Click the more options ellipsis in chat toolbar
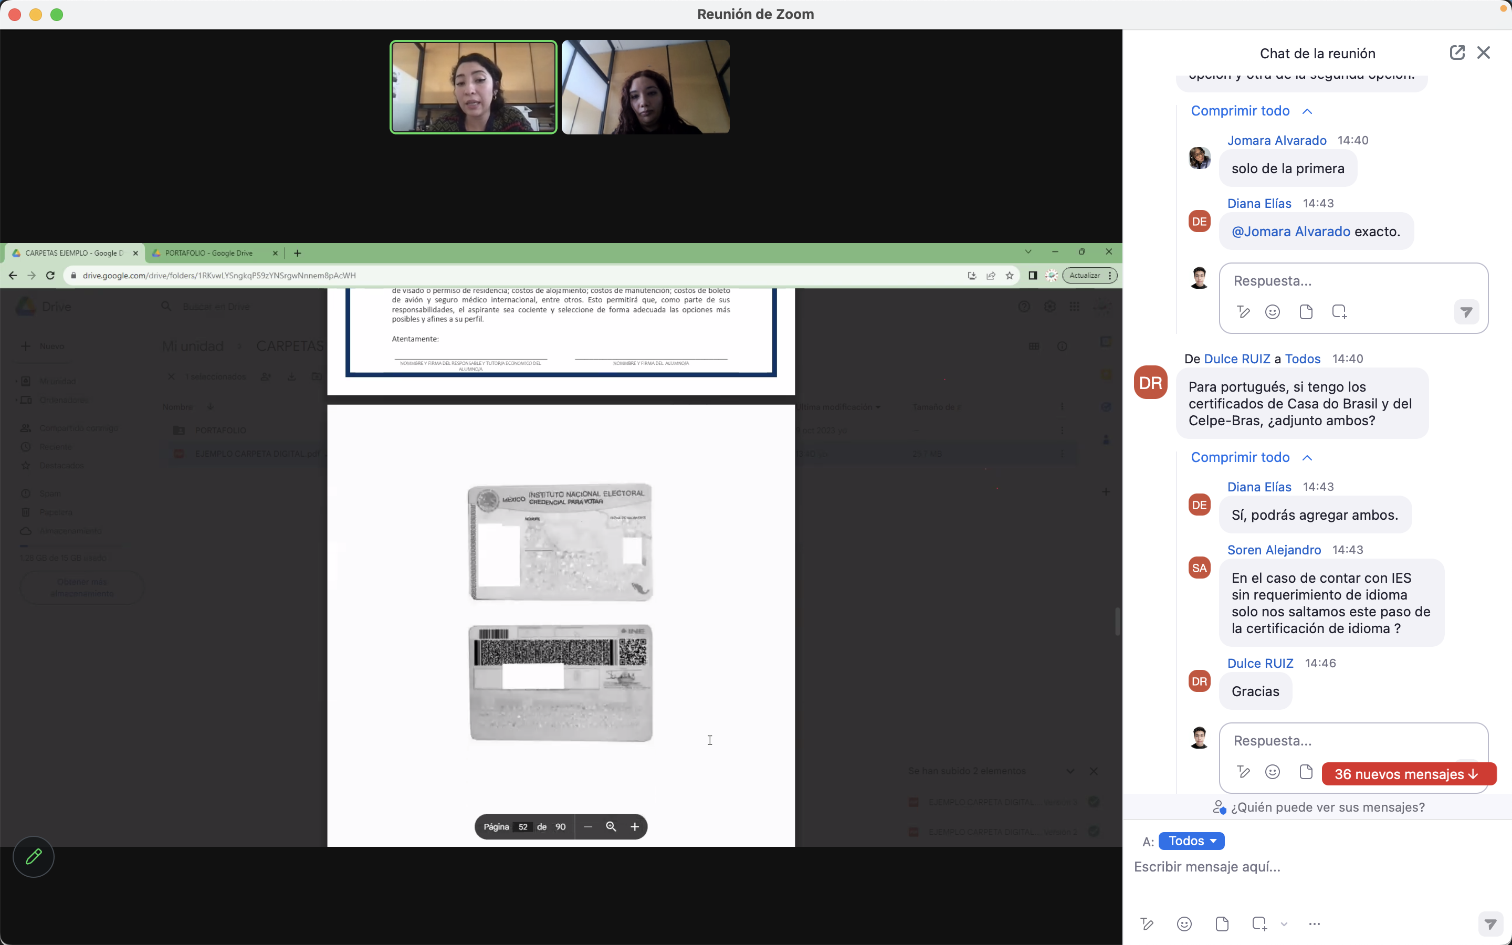The height and width of the screenshot is (945, 1512). [x=1314, y=924]
